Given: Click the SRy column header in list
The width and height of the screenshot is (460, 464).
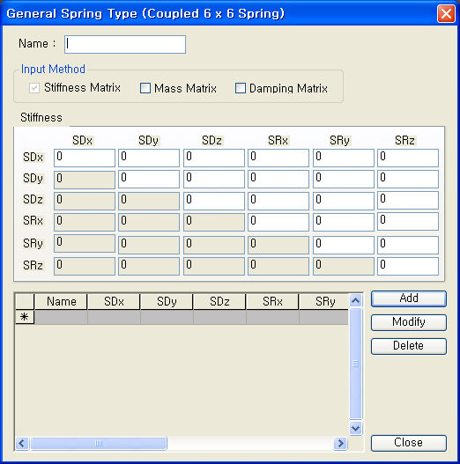Looking at the screenshot, I should click(324, 301).
